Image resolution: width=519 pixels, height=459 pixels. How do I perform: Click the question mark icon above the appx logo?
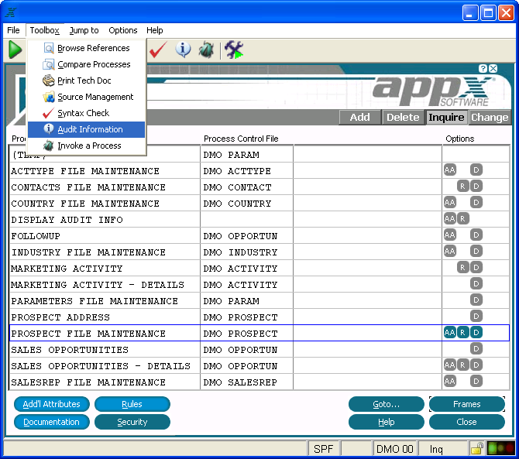coord(483,68)
